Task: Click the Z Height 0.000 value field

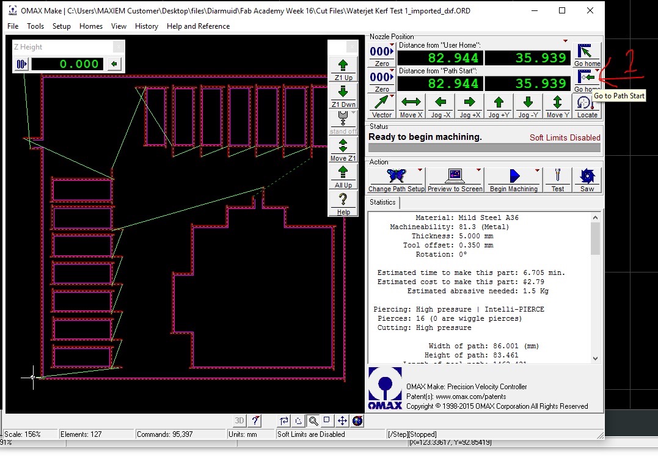Action: pos(67,64)
